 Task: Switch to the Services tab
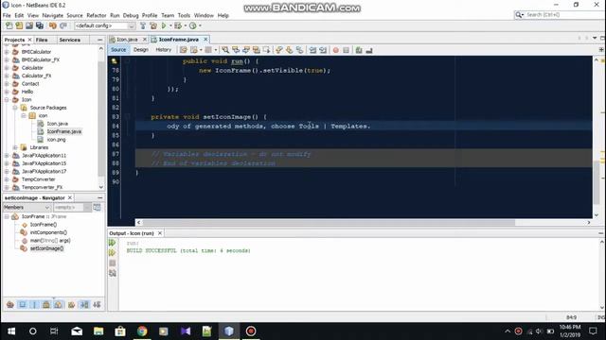tap(69, 40)
